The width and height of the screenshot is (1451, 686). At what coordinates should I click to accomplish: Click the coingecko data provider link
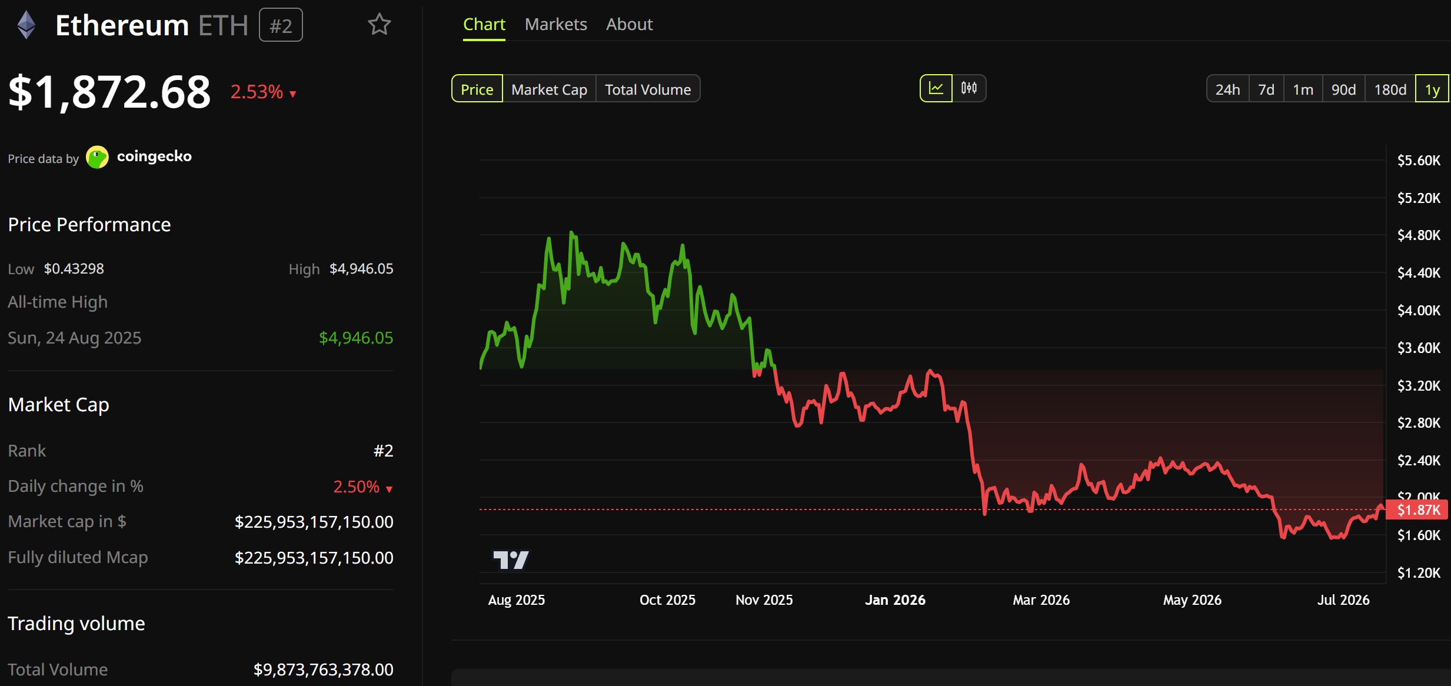[x=154, y=156]
